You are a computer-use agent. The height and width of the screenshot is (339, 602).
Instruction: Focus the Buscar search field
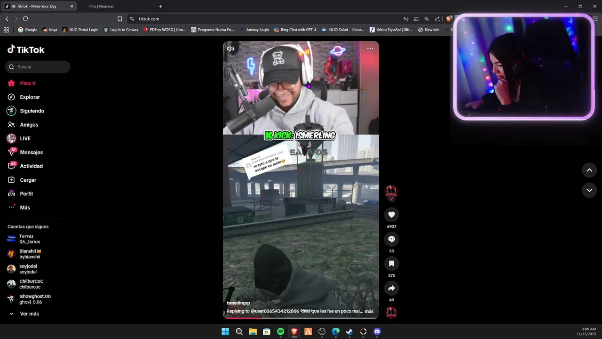(x=38, y=67)
